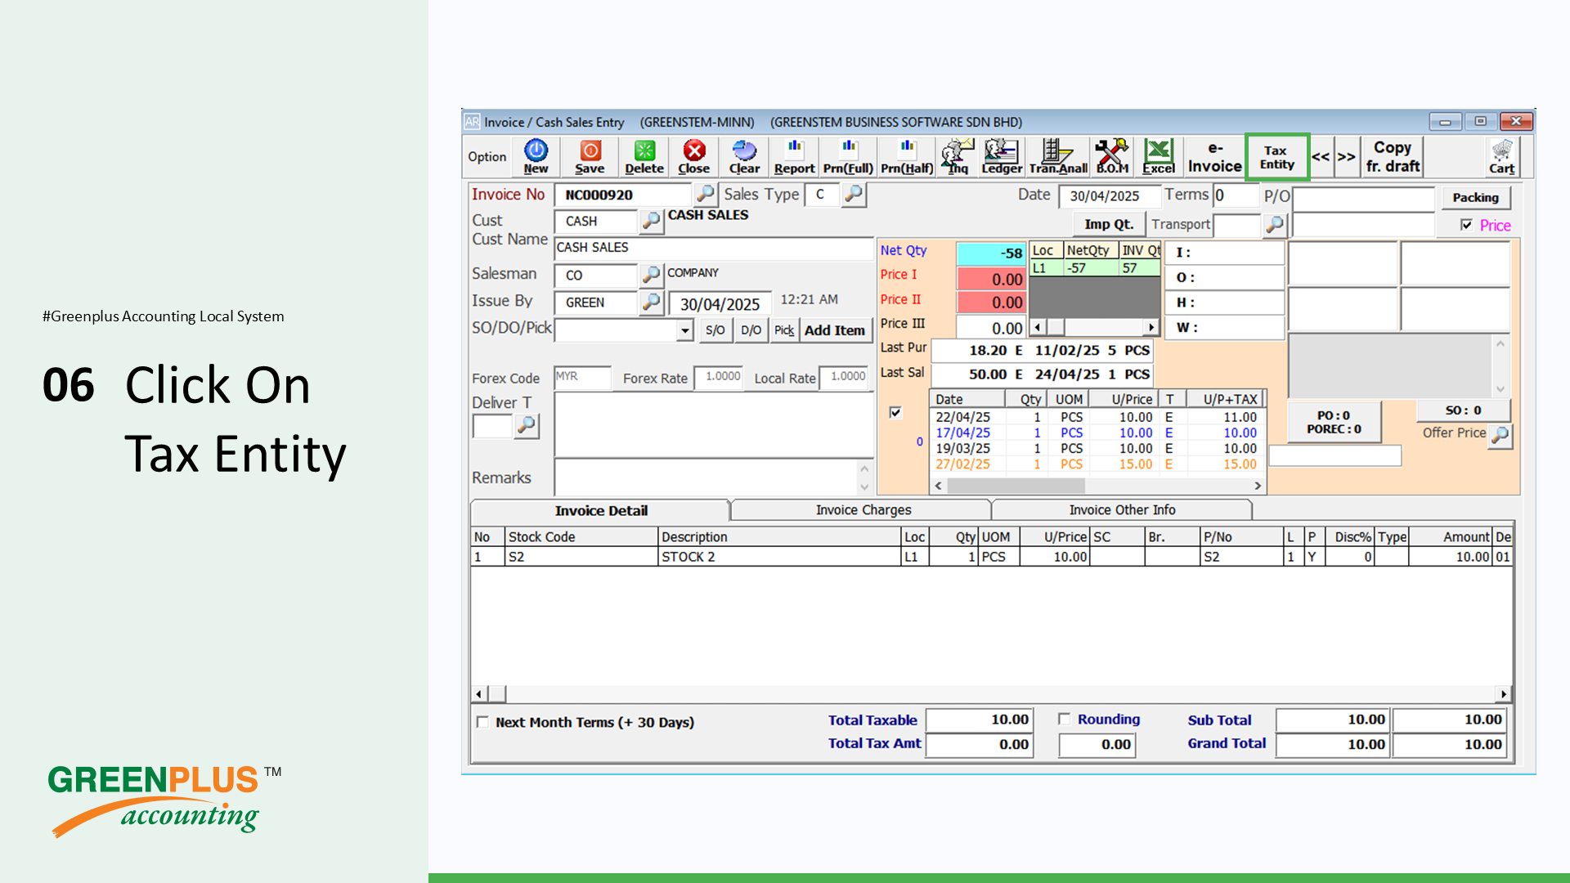Switch to the Invoice Charges tab
The image size is (1570, 883).
pyautogui.click(x=863, y=510)
